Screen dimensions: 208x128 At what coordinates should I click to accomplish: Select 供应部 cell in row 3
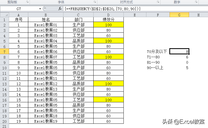(x=78, y=30)
